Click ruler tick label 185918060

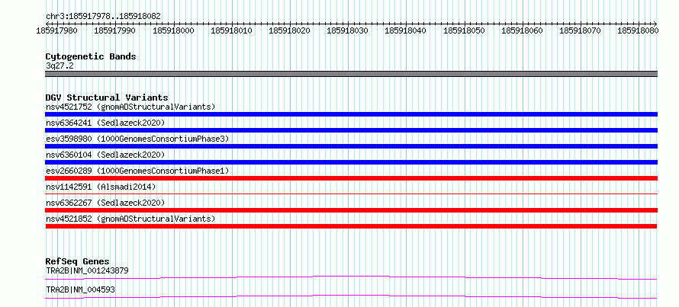pos(522,30)
